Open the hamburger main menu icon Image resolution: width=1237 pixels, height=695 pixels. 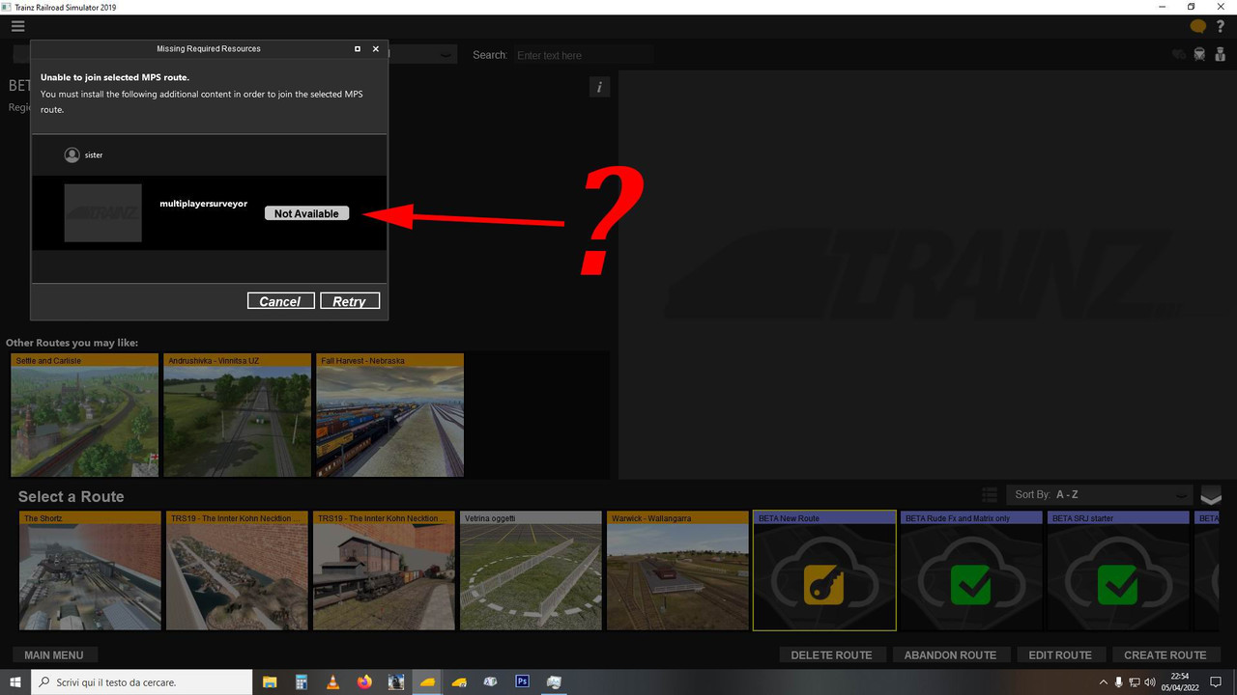[17, 26]
